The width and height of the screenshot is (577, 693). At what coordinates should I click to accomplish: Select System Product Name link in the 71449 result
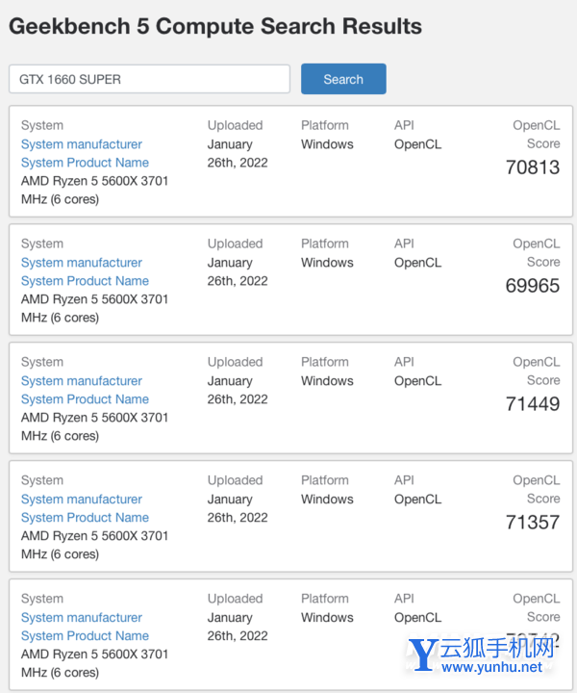click(85, 399)
